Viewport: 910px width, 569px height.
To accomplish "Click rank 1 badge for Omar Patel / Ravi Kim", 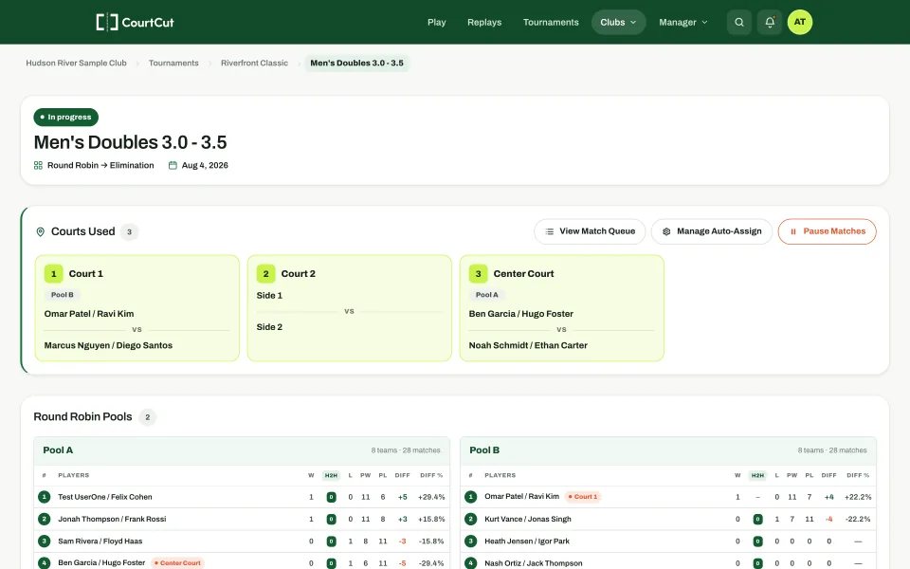I will pyautogui.click(x=471, y=497).
